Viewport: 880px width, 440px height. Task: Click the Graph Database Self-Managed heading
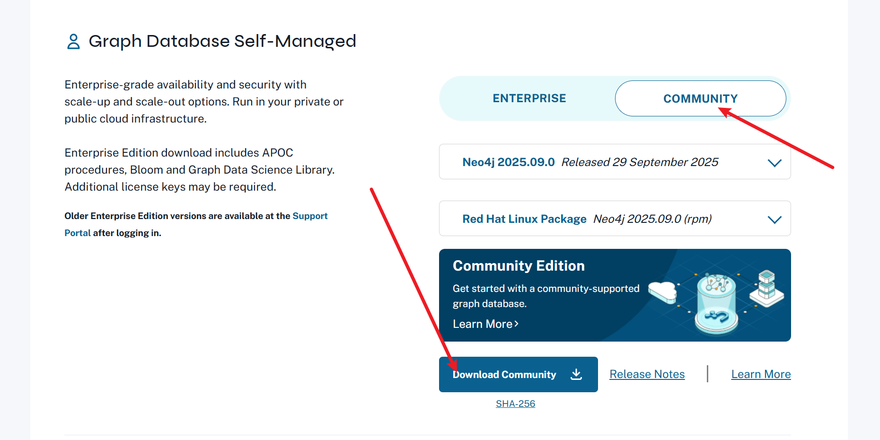[222, 41]
